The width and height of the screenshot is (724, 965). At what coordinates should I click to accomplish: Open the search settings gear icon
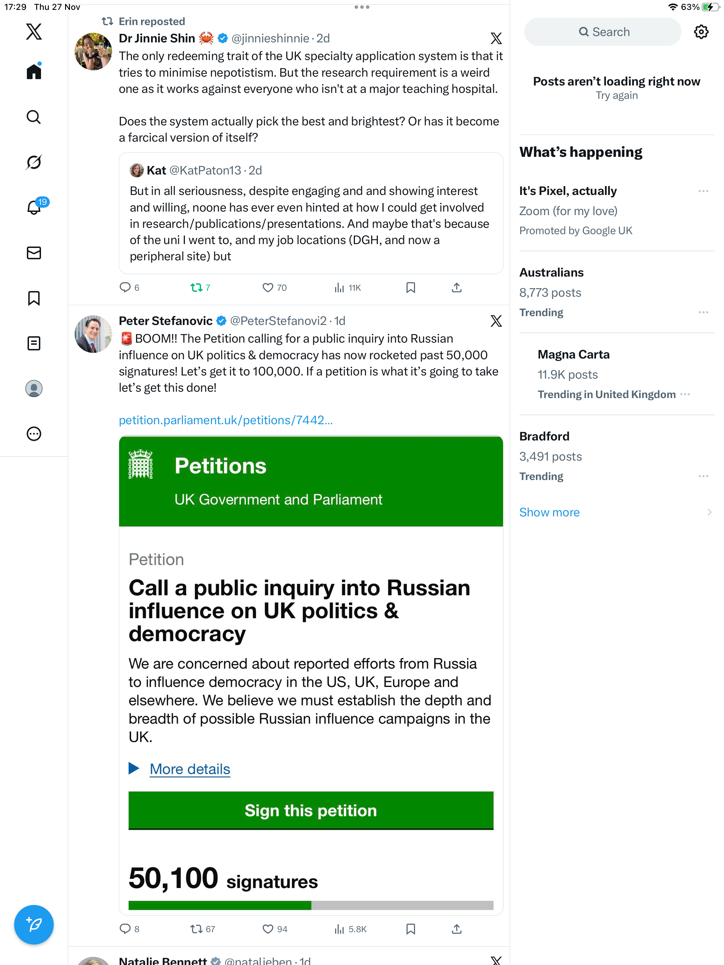[701, 32]
